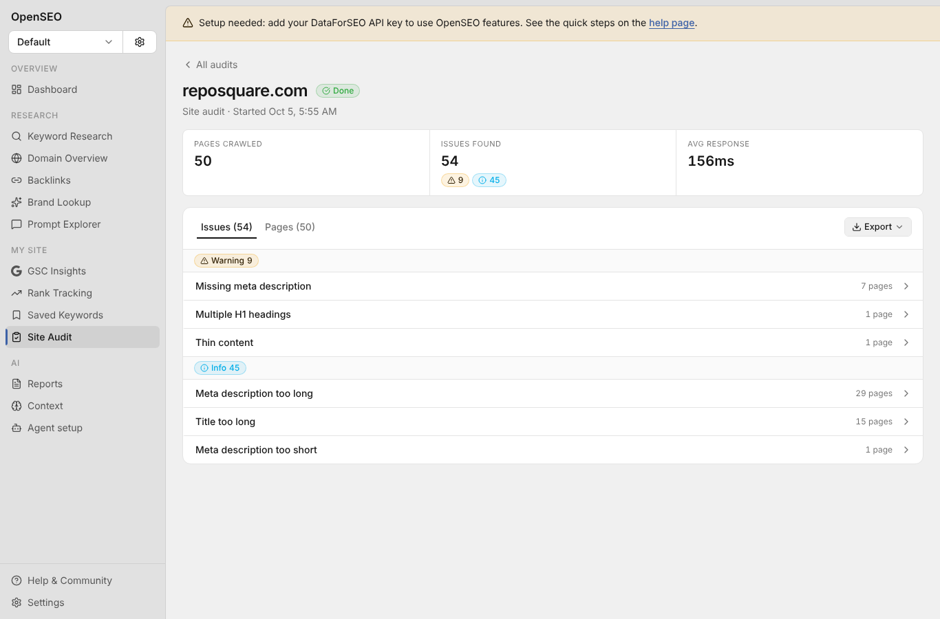
Task: Expand Thin content row chevron
Action: 906,343
